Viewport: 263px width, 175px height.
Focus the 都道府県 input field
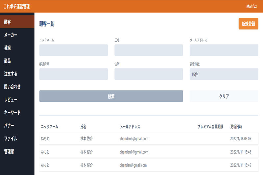pyautogui.click(x=73, y=74)
